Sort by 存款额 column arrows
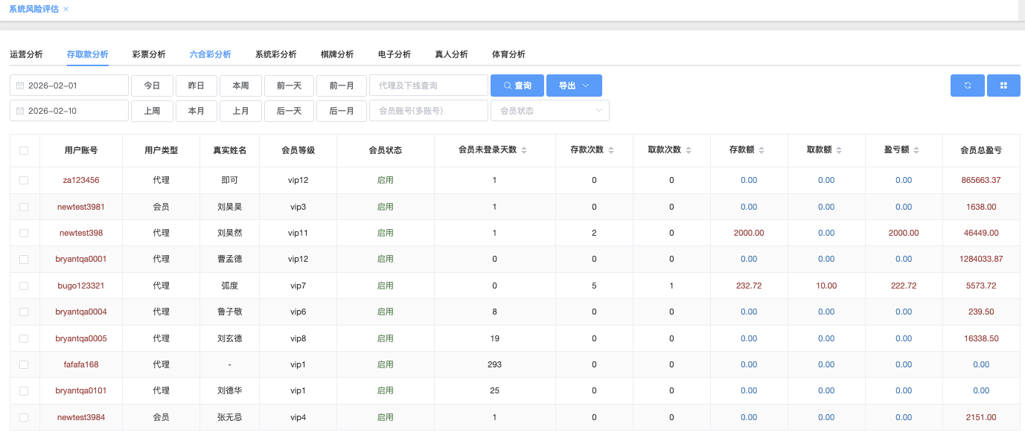This screenshot has height=435, width=1025. (x=761, y=150)
